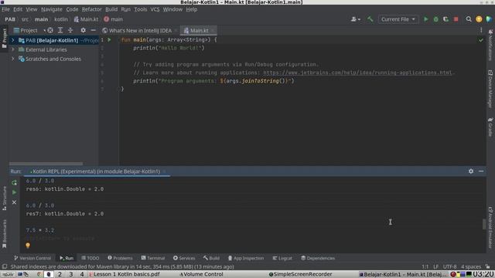Open the Dependencies tool window

[x=318, y=258]
